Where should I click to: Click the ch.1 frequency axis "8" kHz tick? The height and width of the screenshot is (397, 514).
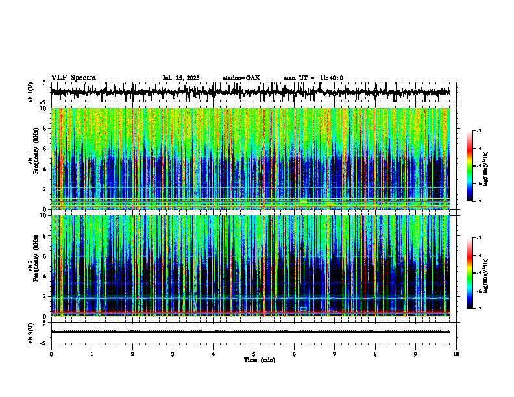(x=45, y=128)
